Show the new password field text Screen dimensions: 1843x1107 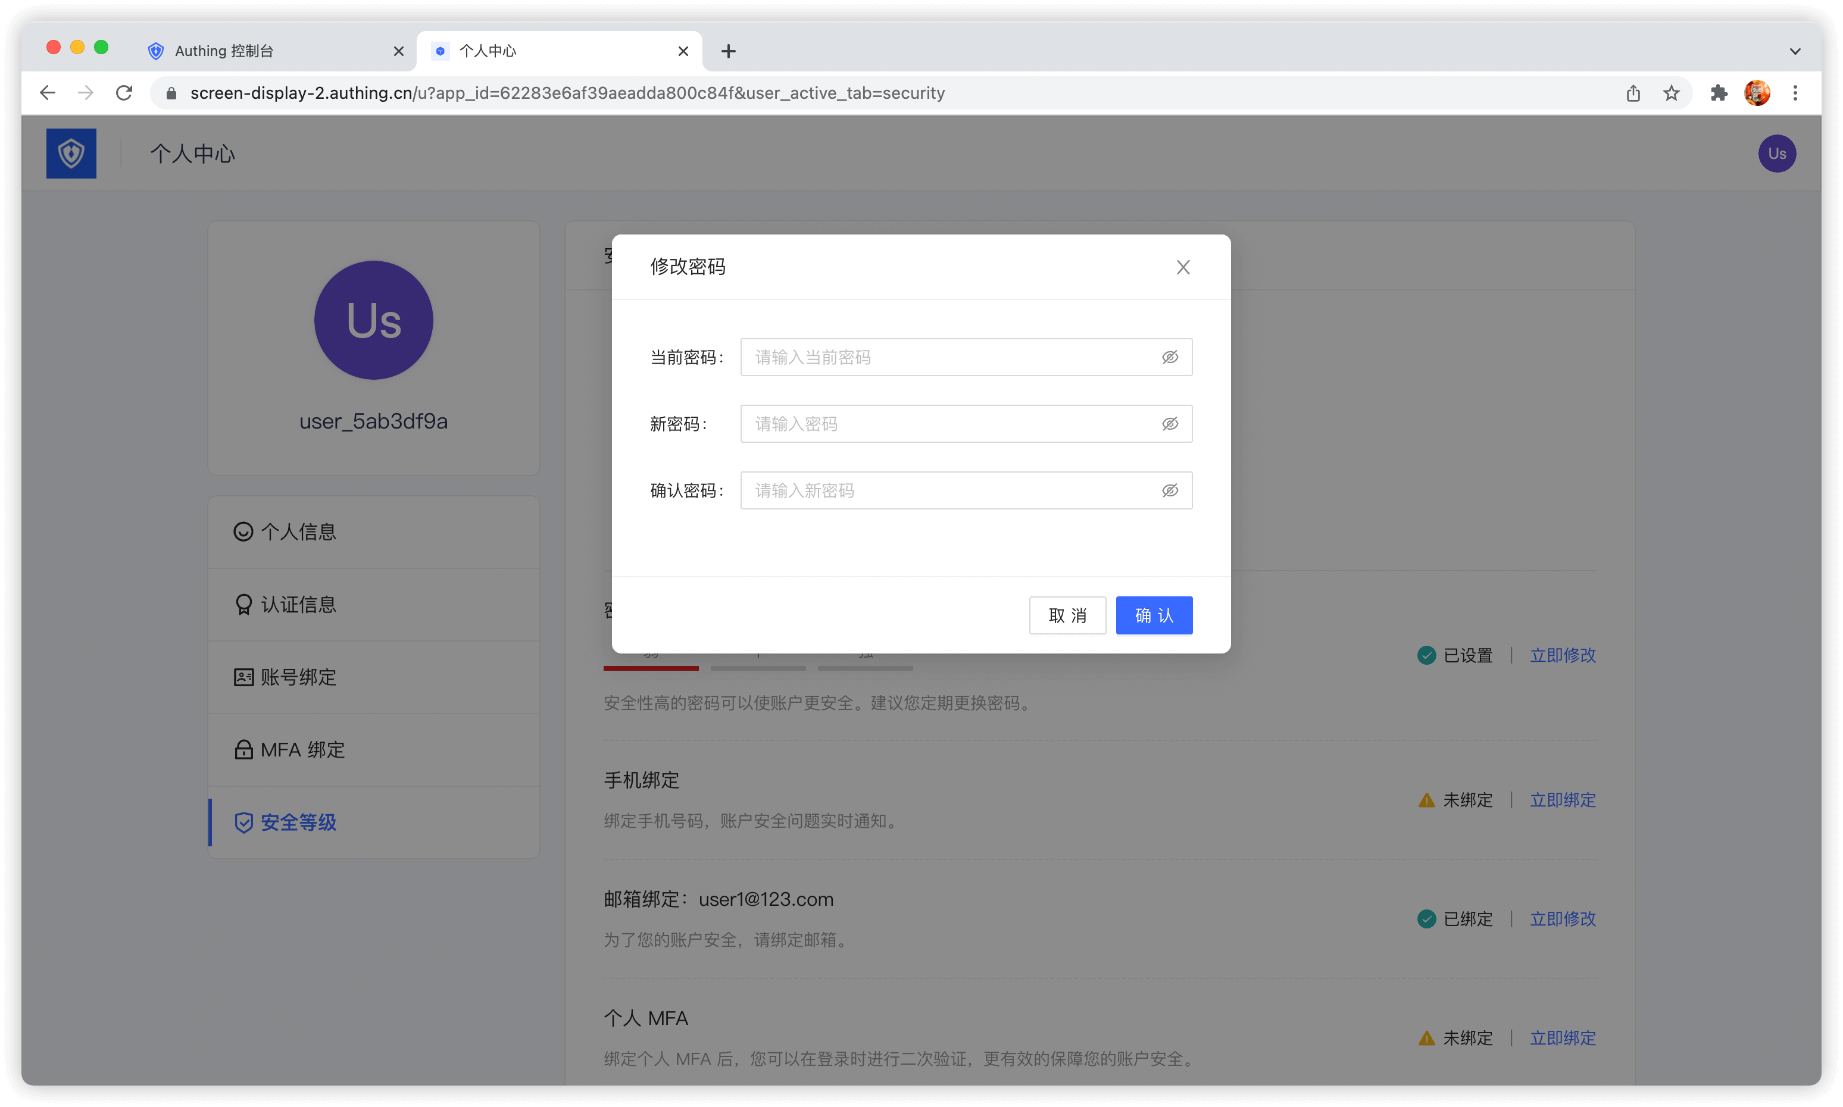pos(1169,424)
